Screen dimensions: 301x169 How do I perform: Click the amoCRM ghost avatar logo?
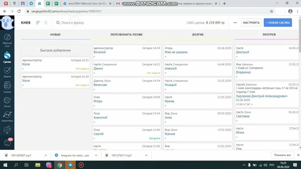[x=7, y=22]
